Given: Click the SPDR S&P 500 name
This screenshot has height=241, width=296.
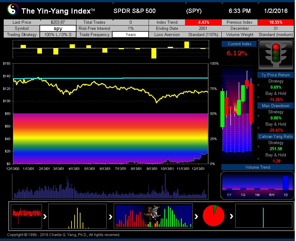Looking at the screenshot, I should point(134,11).
